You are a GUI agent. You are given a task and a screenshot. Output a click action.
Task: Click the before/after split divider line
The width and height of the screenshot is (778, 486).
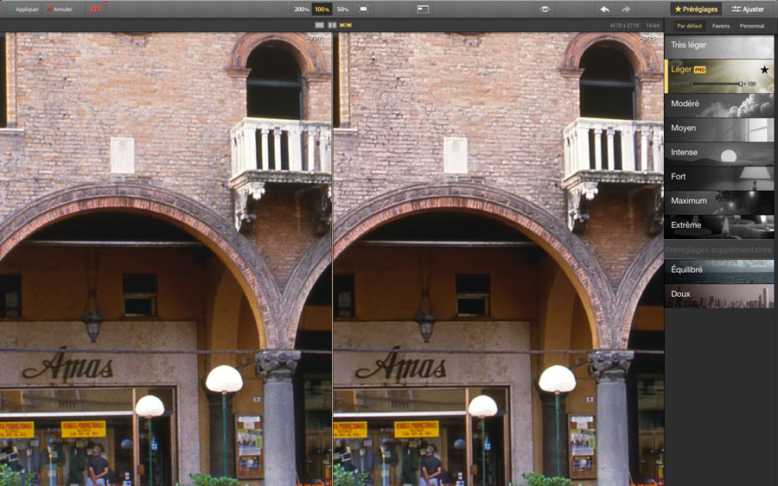333,257
